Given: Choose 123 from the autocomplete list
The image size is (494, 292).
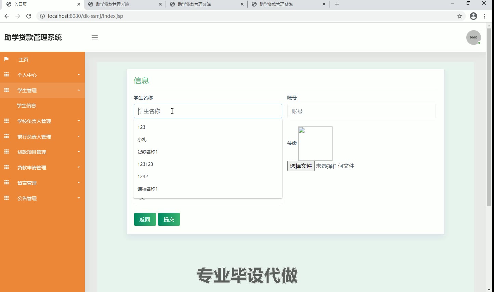Looking at the screenshot, I should pyautogui.click(x=208, y=127).
